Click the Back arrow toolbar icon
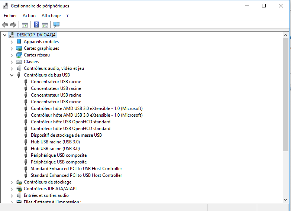The image size is (291, 211). pos(5,25)
